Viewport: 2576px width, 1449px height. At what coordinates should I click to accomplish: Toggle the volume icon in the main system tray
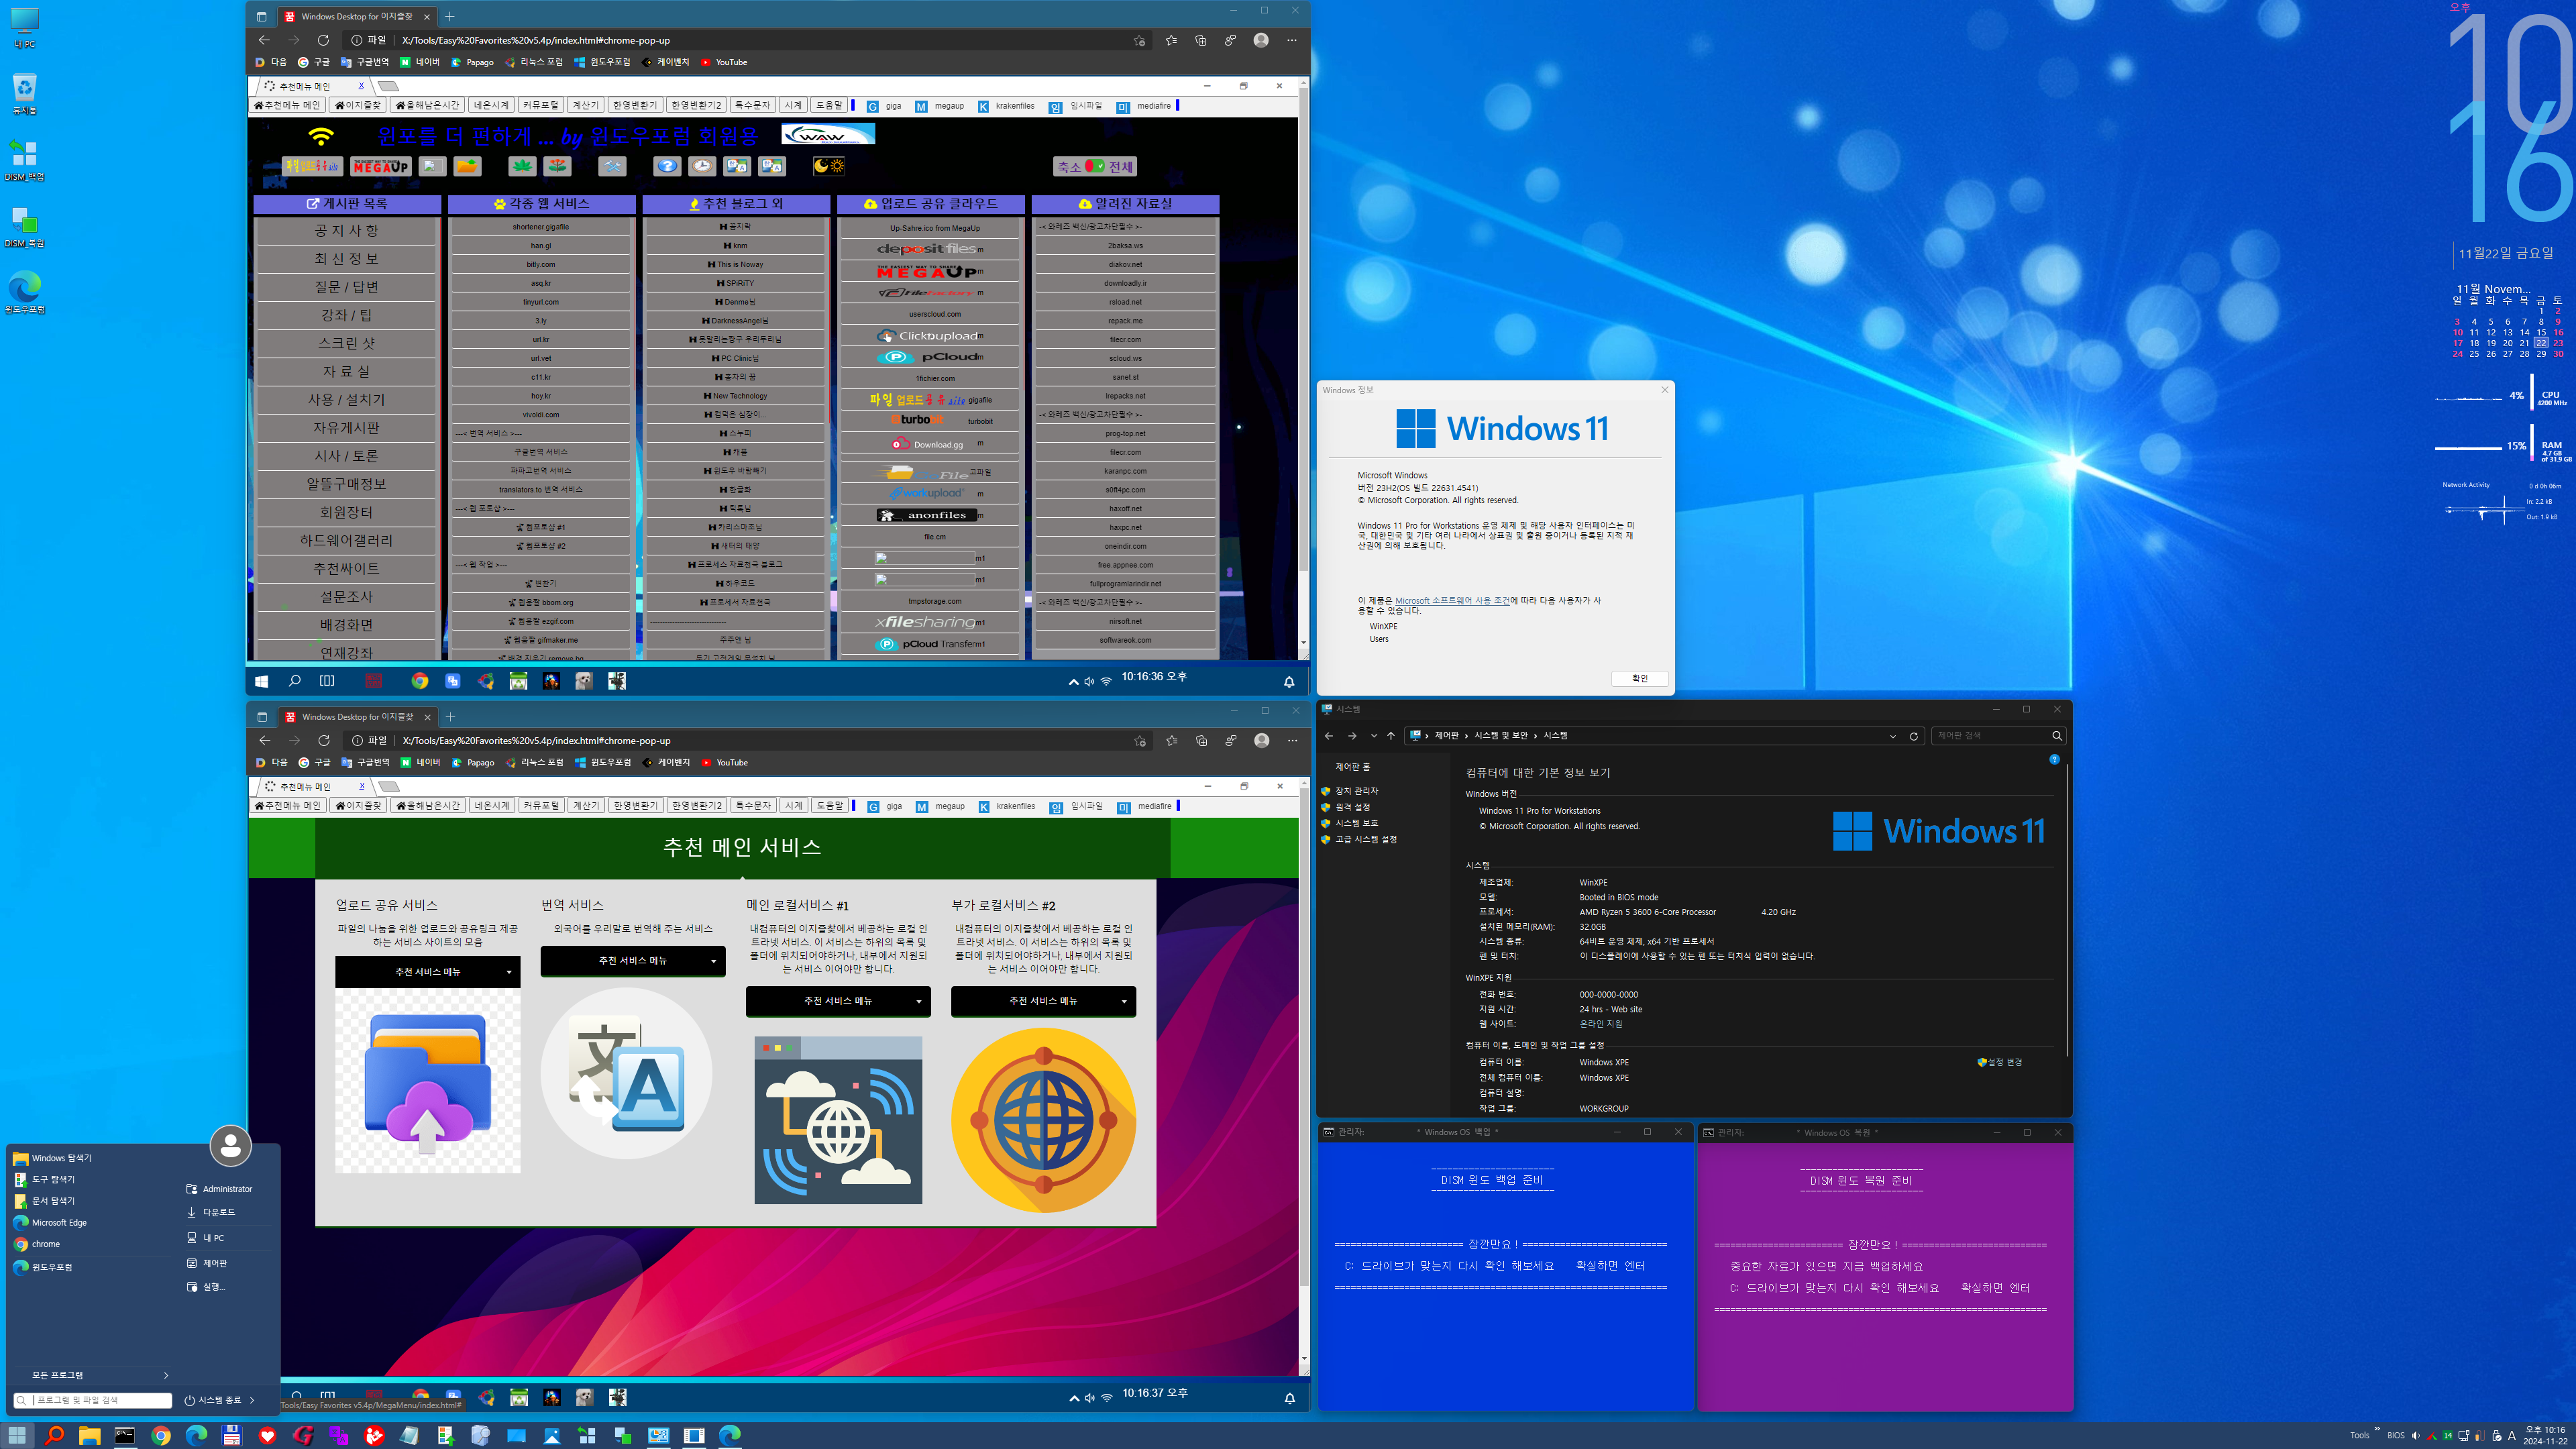2415,1435
